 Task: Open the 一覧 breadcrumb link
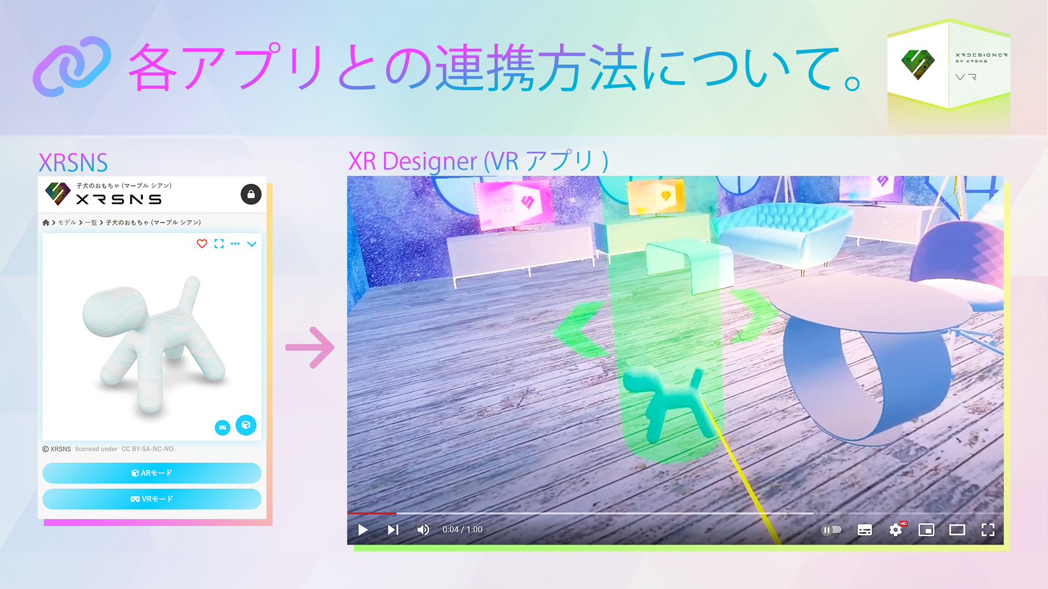tap(91, 223)
